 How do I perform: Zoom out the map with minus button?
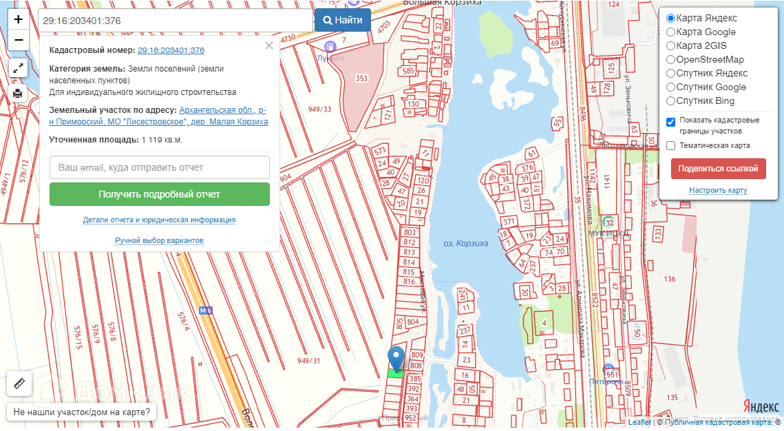(19, 40)
